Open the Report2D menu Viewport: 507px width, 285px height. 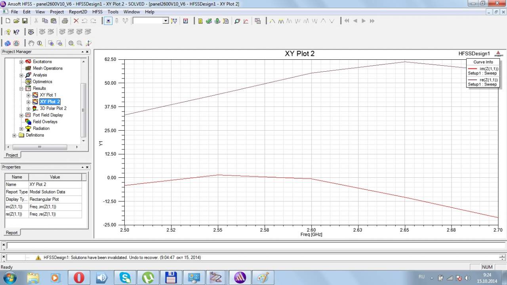pyautogui.click(x=78, y=12)
